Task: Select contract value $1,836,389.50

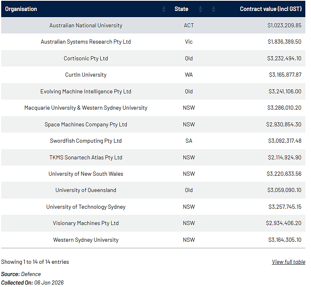Action: point(285,42)
